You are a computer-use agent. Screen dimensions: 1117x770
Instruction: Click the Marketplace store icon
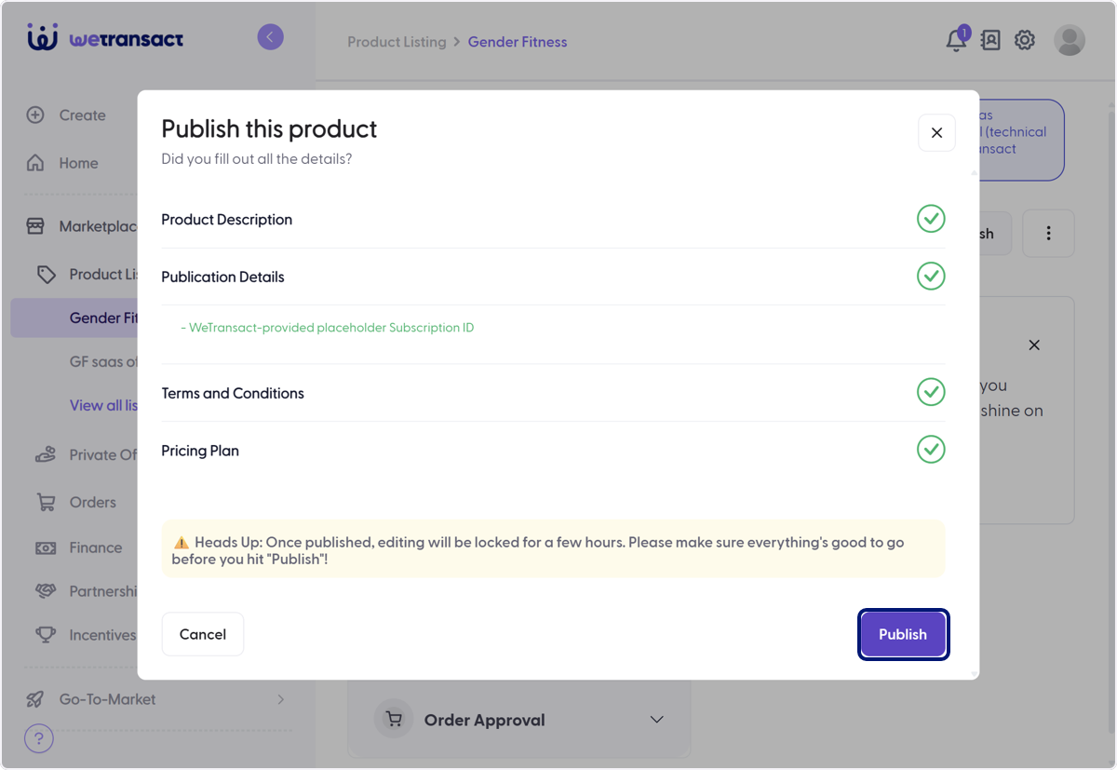tap(35, 226)
